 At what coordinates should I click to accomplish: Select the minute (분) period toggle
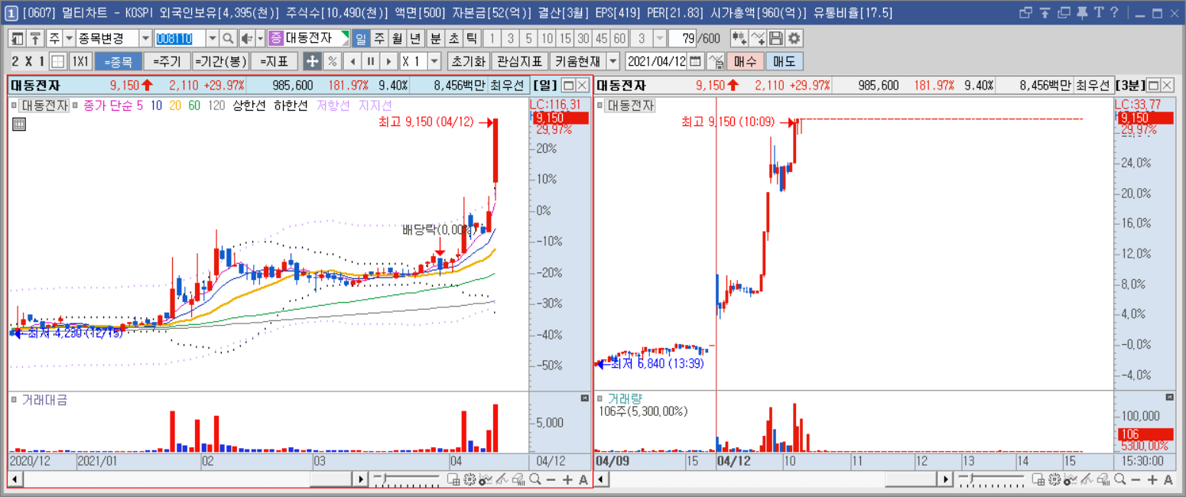click(435, 38)
